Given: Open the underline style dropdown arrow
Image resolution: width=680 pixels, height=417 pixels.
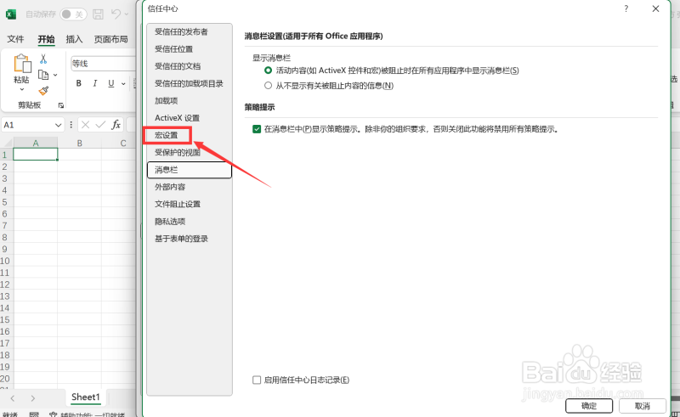Looking at the screenshot, I should (123, 84).
